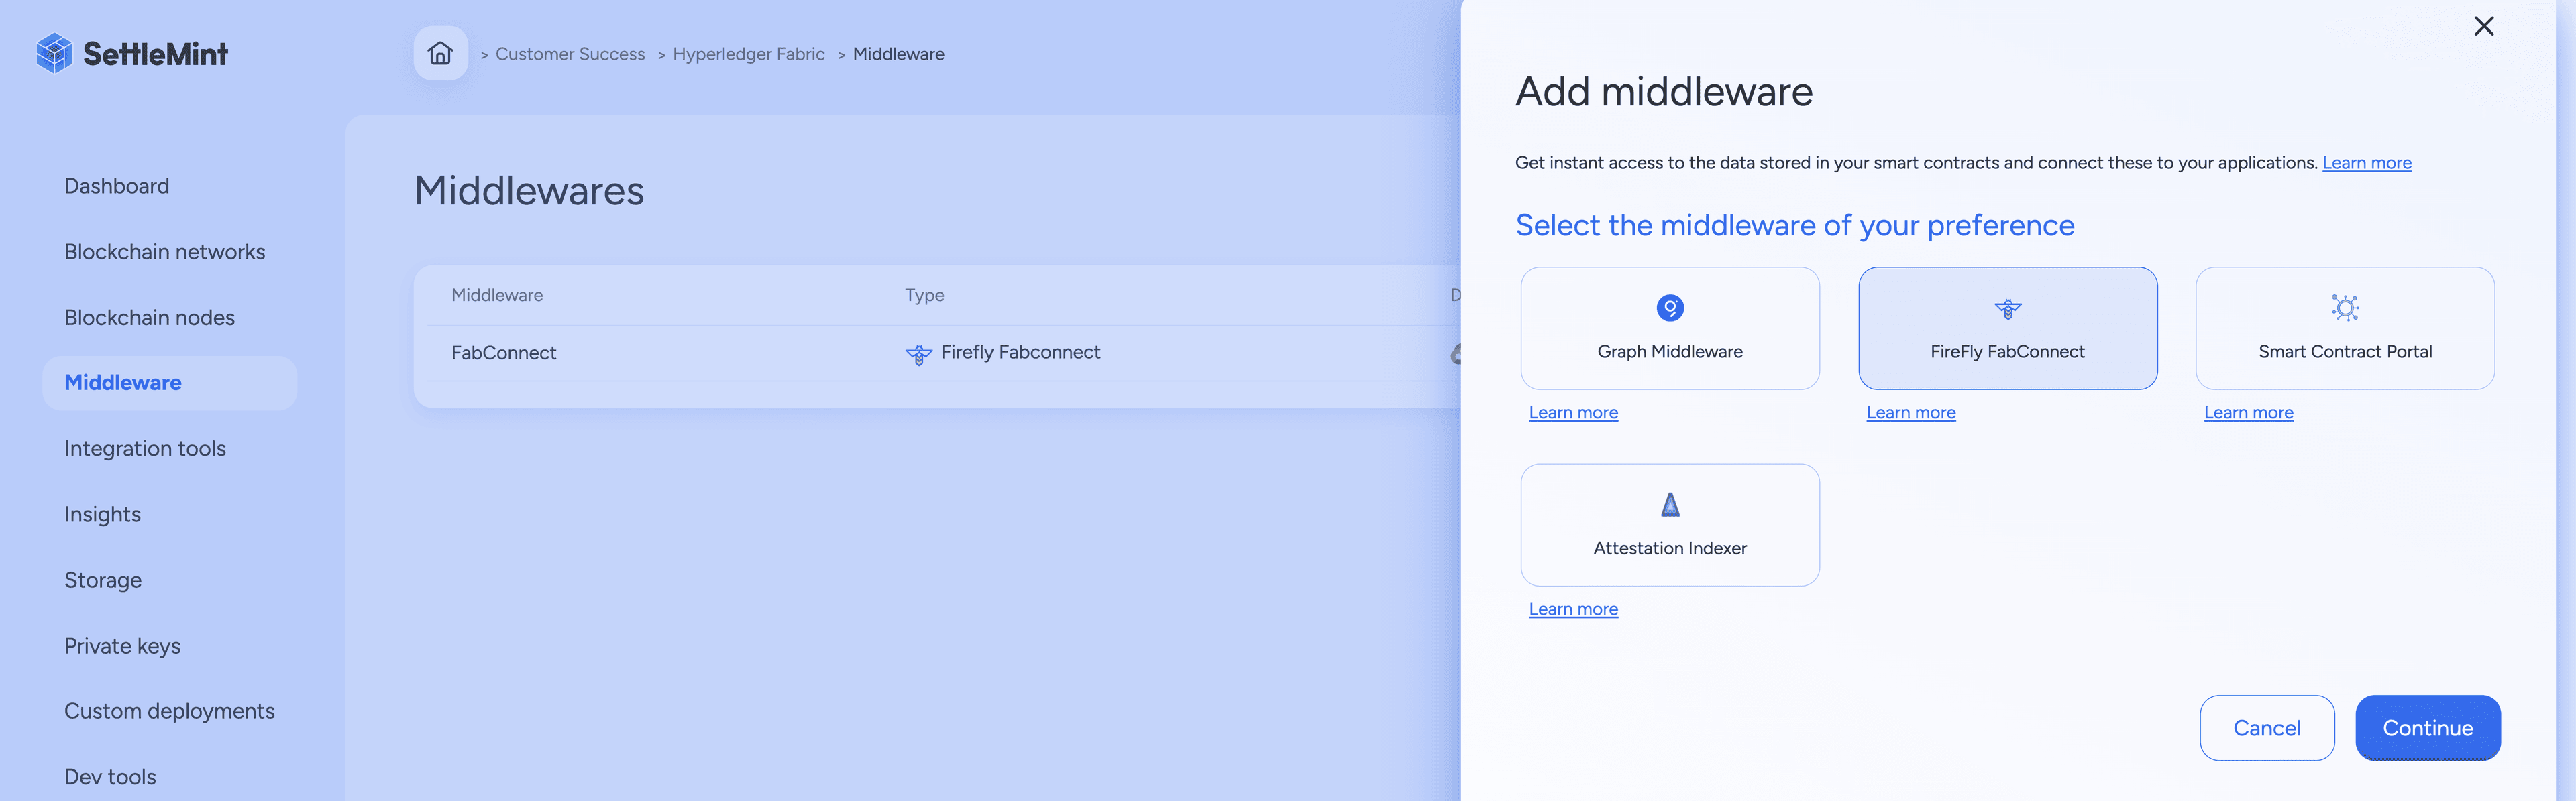This screenshot has width=2576, height=801.
Task: Click the Attestation Indexer icon
Action: [x=1670, y=504]
